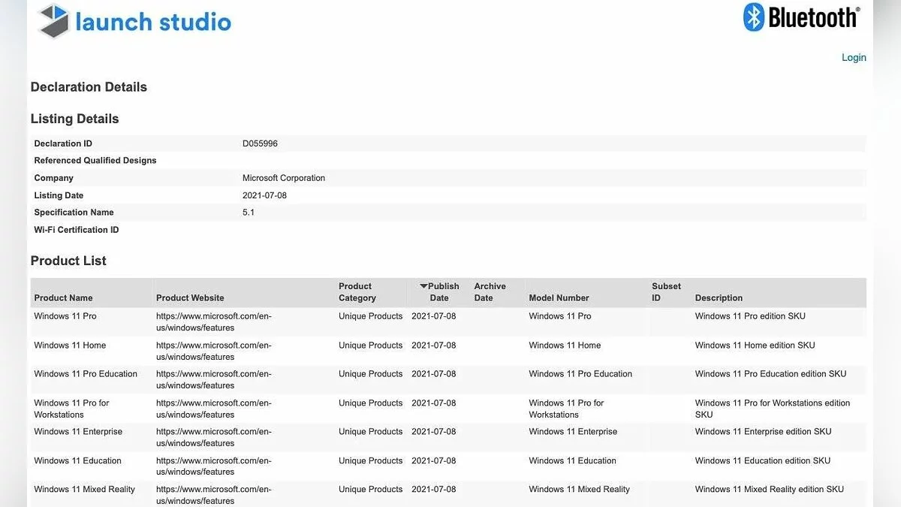Select model number Windows 11 Pro Education
The height and width of the screenshot is (507, 901).
580,374
